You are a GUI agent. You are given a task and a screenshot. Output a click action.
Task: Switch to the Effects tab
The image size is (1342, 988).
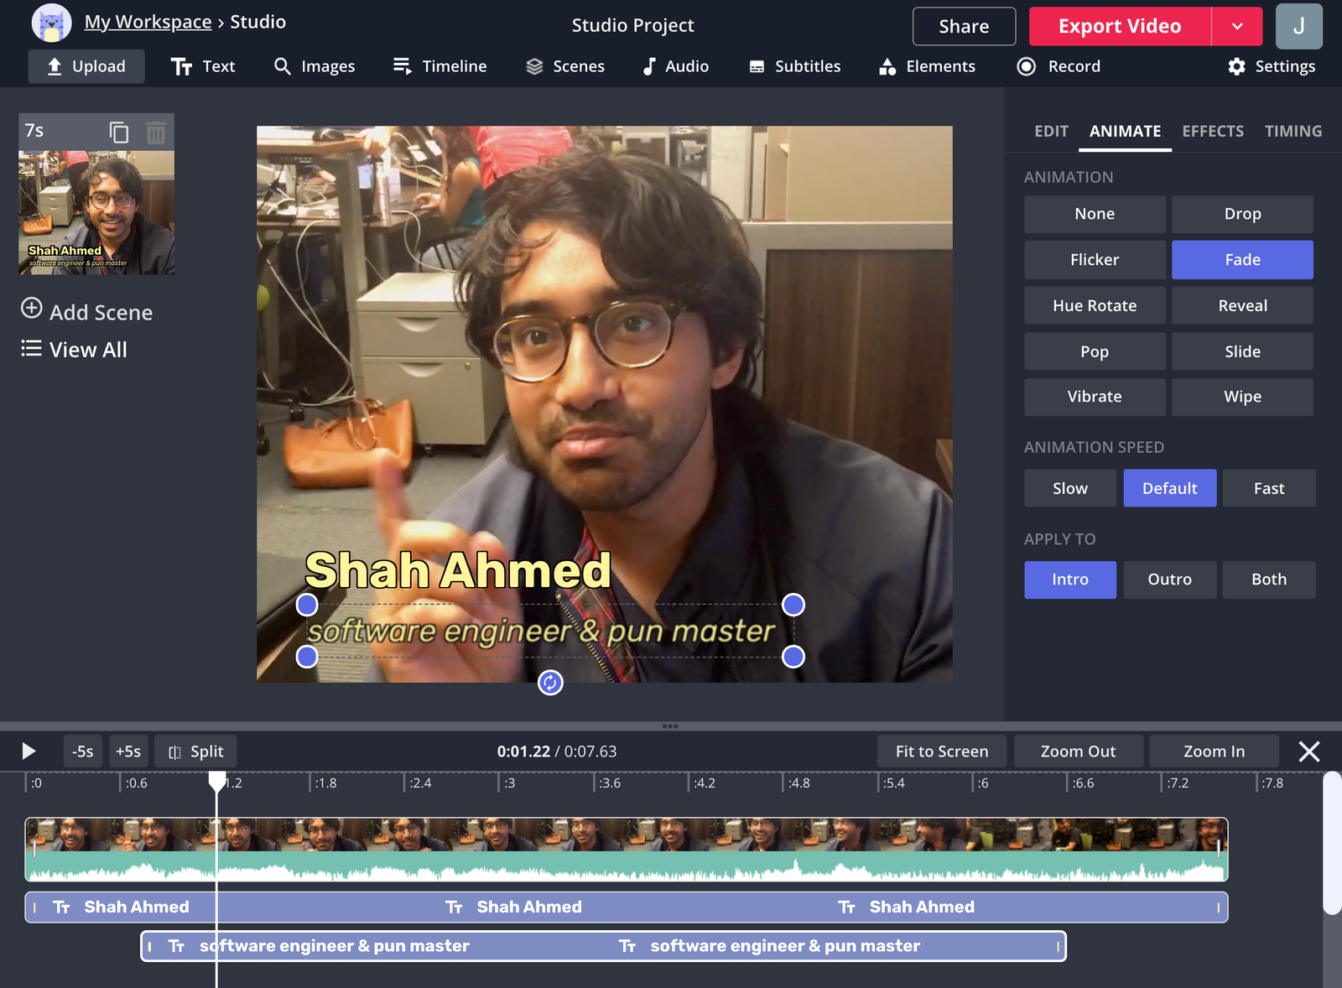point(1213,131)
